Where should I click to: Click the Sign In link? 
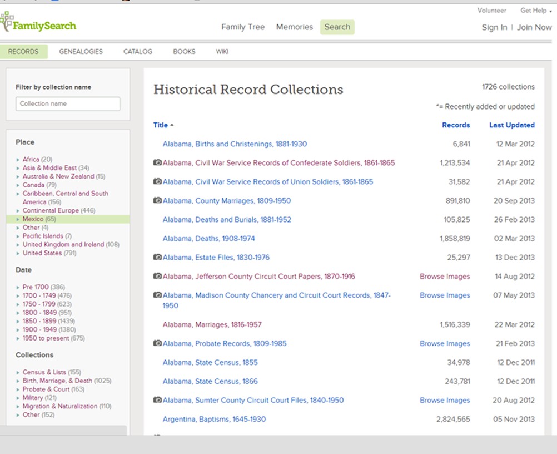point(495,27)
